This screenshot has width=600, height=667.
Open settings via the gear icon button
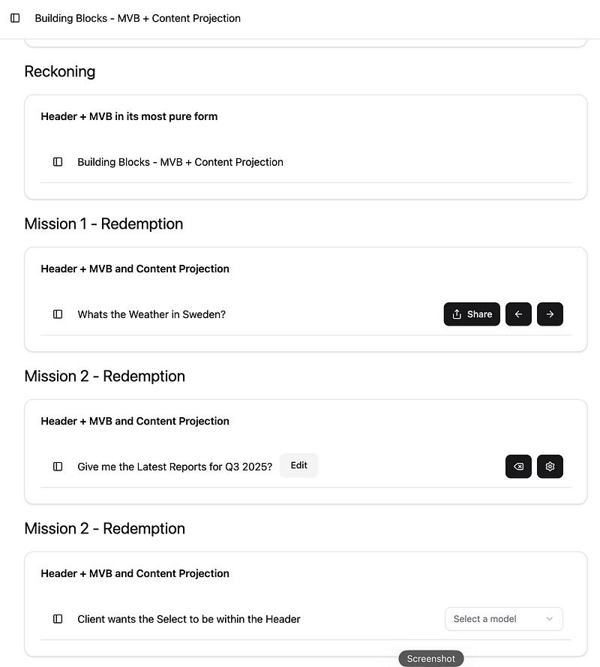tap(550, 467)
